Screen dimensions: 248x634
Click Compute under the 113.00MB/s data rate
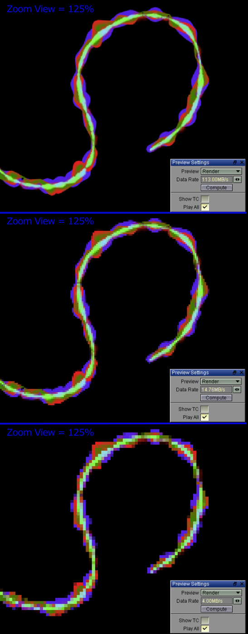[x=216, y=187]
